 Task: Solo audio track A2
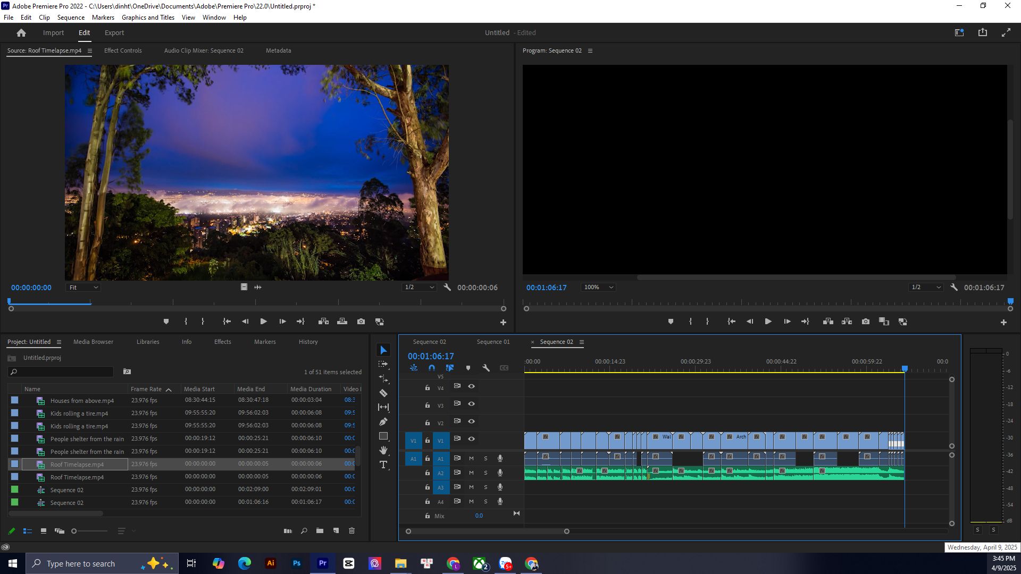486,472
